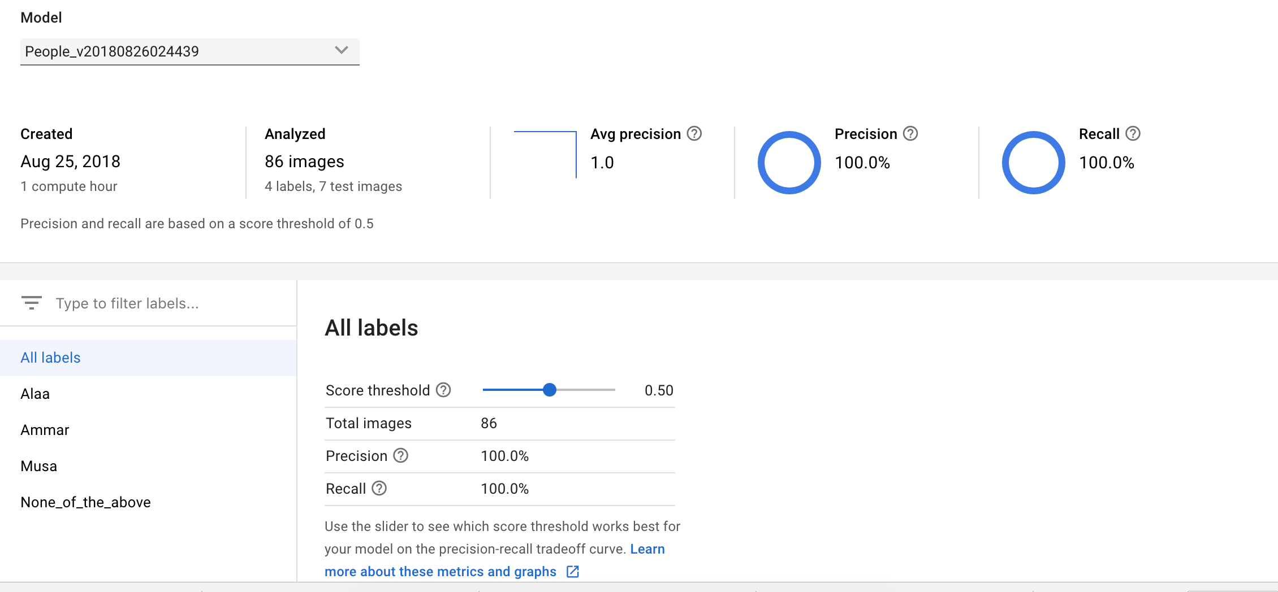The image size is (1278, 592).
Task: Click the Score threshold slider handle
Action: click(x=549, y=390)
